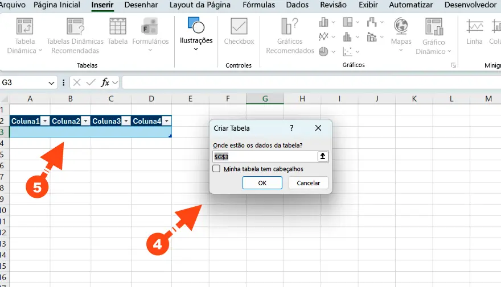Screen dimensions: 501x287
Task: Insert a combo chart
Action: click(x=372, y=37)
